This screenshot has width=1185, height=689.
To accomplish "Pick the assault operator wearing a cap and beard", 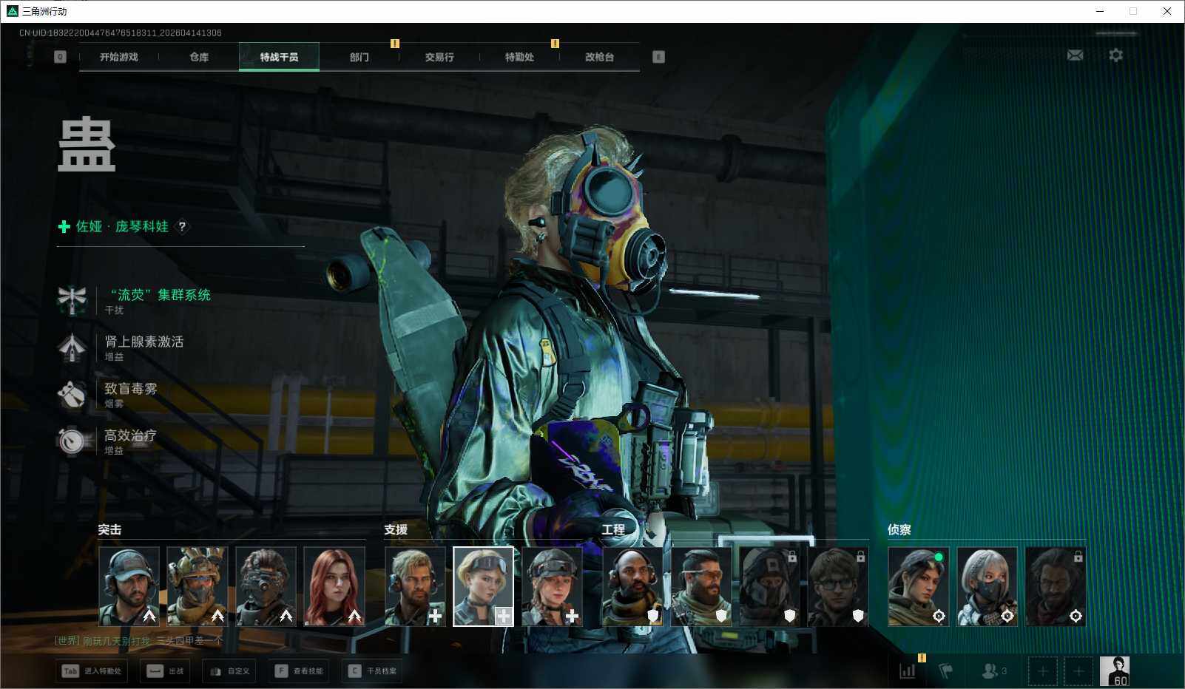I will 129,586.
